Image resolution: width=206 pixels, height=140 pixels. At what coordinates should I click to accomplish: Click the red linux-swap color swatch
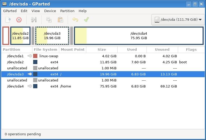(35, 56)
